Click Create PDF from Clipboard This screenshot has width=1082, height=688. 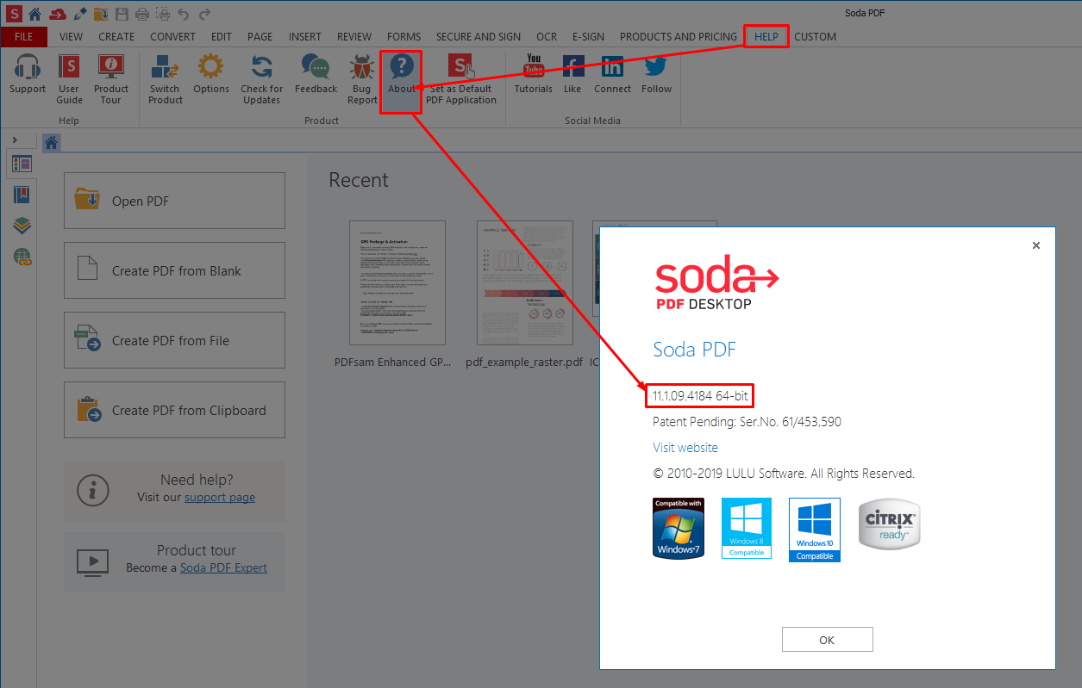coord(174,410)
